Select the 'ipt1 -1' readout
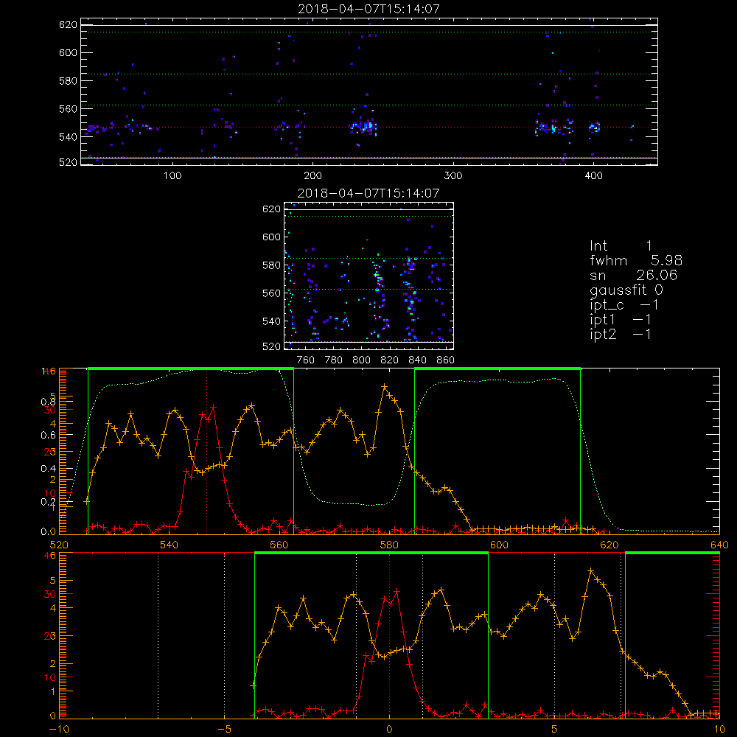The height and width of the screenshot is (737, 737). click(621, 320)
